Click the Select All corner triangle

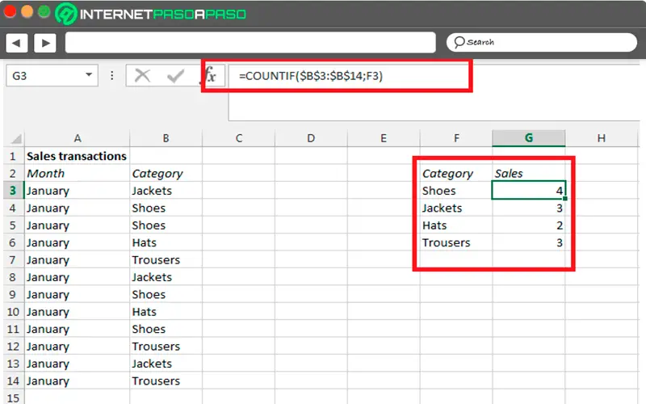[15, 138]
